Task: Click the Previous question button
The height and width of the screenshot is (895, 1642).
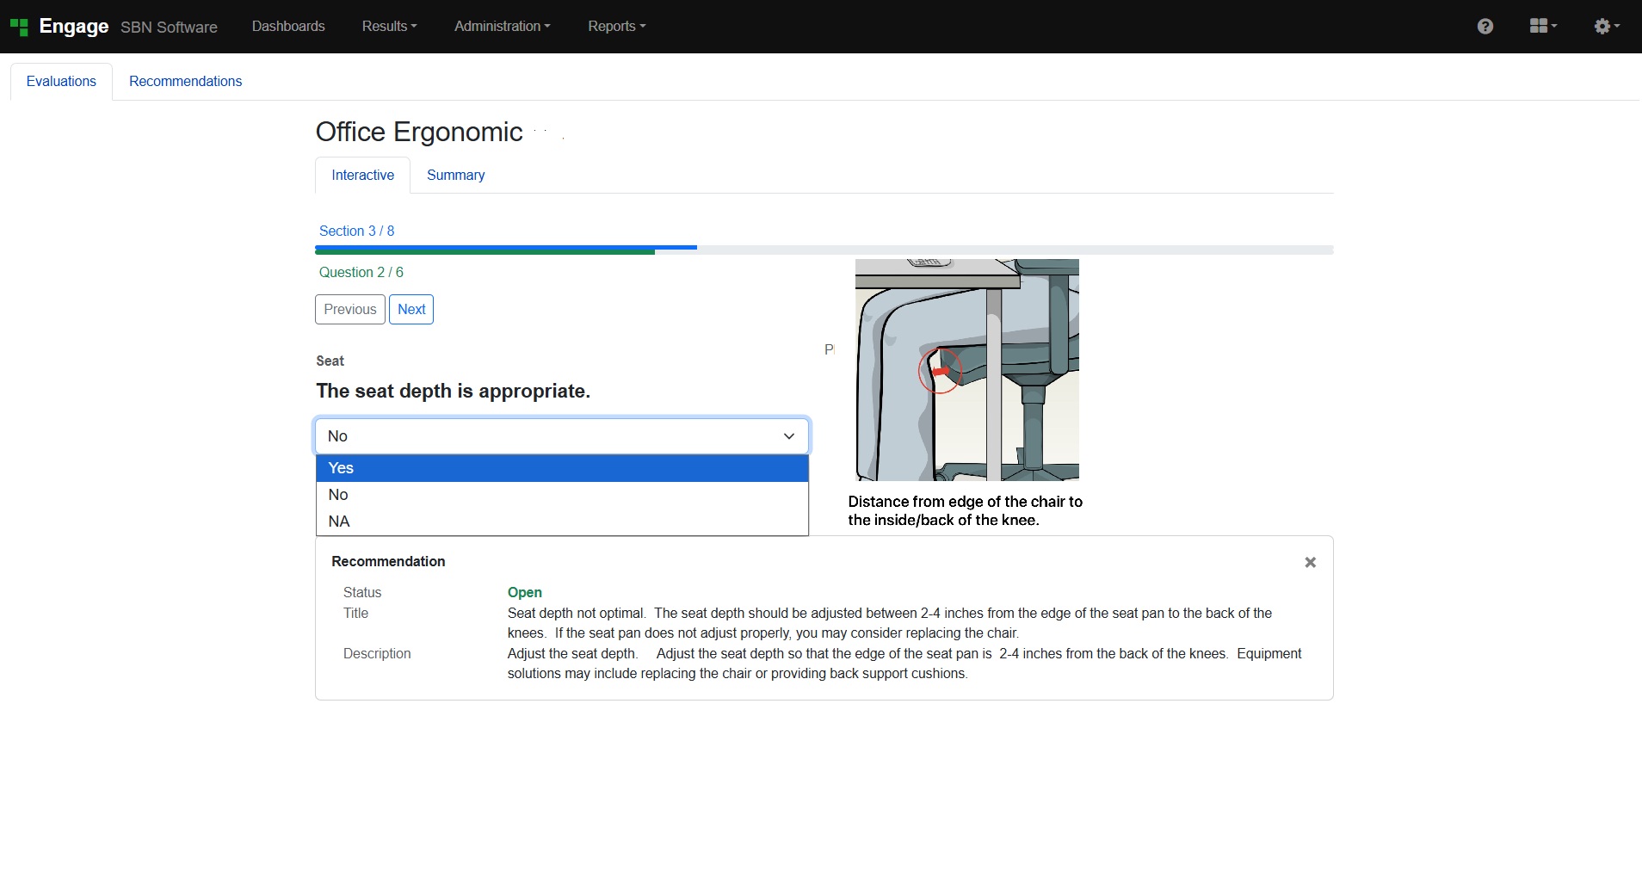Action: pos(350,309)
